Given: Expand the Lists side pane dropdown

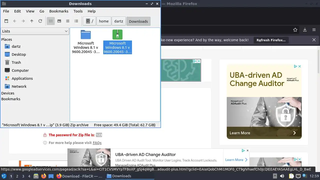Looking at the screenshot, I should 35,31.
